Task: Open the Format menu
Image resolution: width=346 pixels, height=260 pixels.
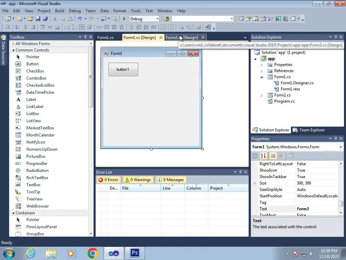Action: 119,10
